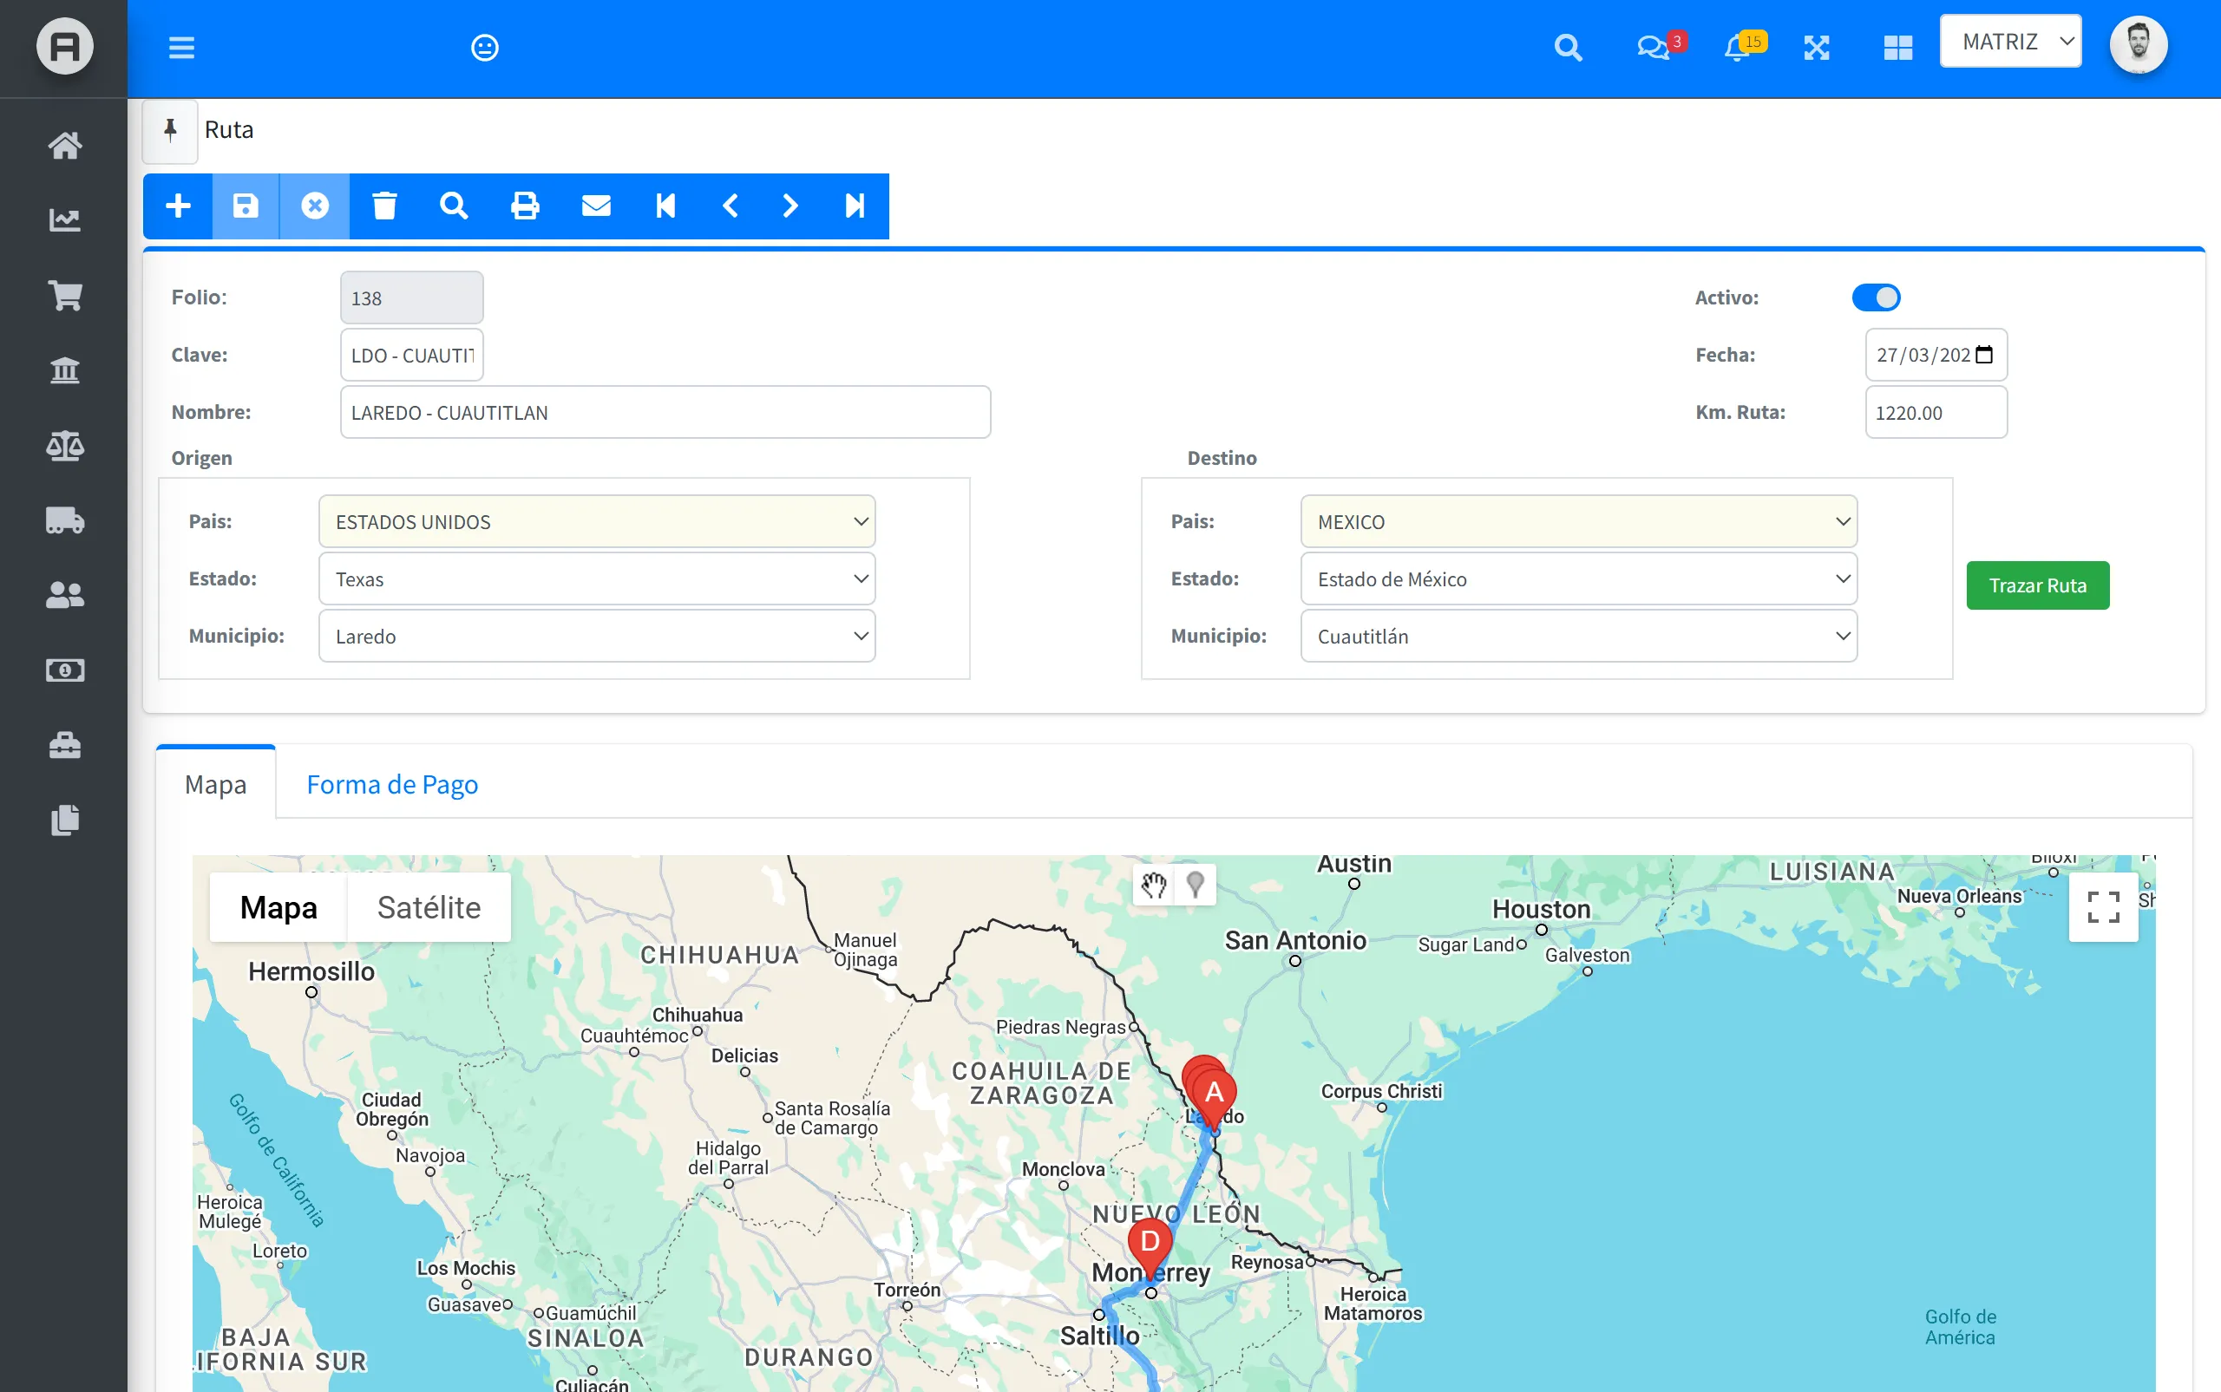Toggle the Activo switch
The image size is (2221, 1392).
1876,297
